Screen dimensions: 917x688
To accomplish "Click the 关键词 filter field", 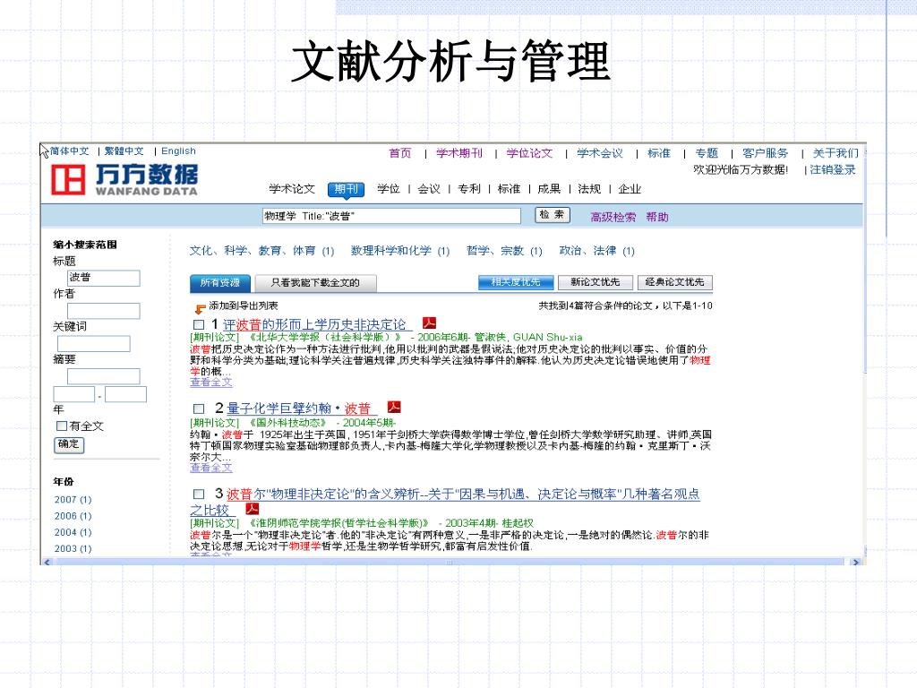I will point(93,343).
